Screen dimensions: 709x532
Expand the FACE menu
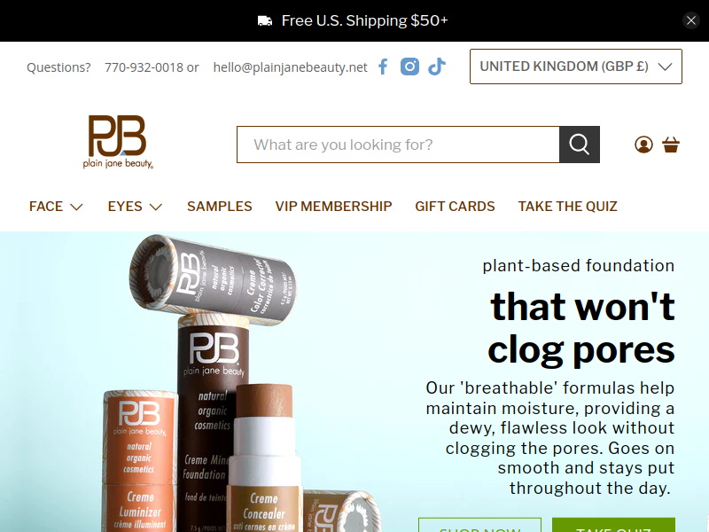[x=56, y=207]
